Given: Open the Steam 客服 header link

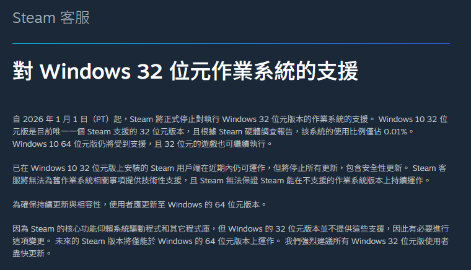Looking at the screenshot, I should (51, 18).
